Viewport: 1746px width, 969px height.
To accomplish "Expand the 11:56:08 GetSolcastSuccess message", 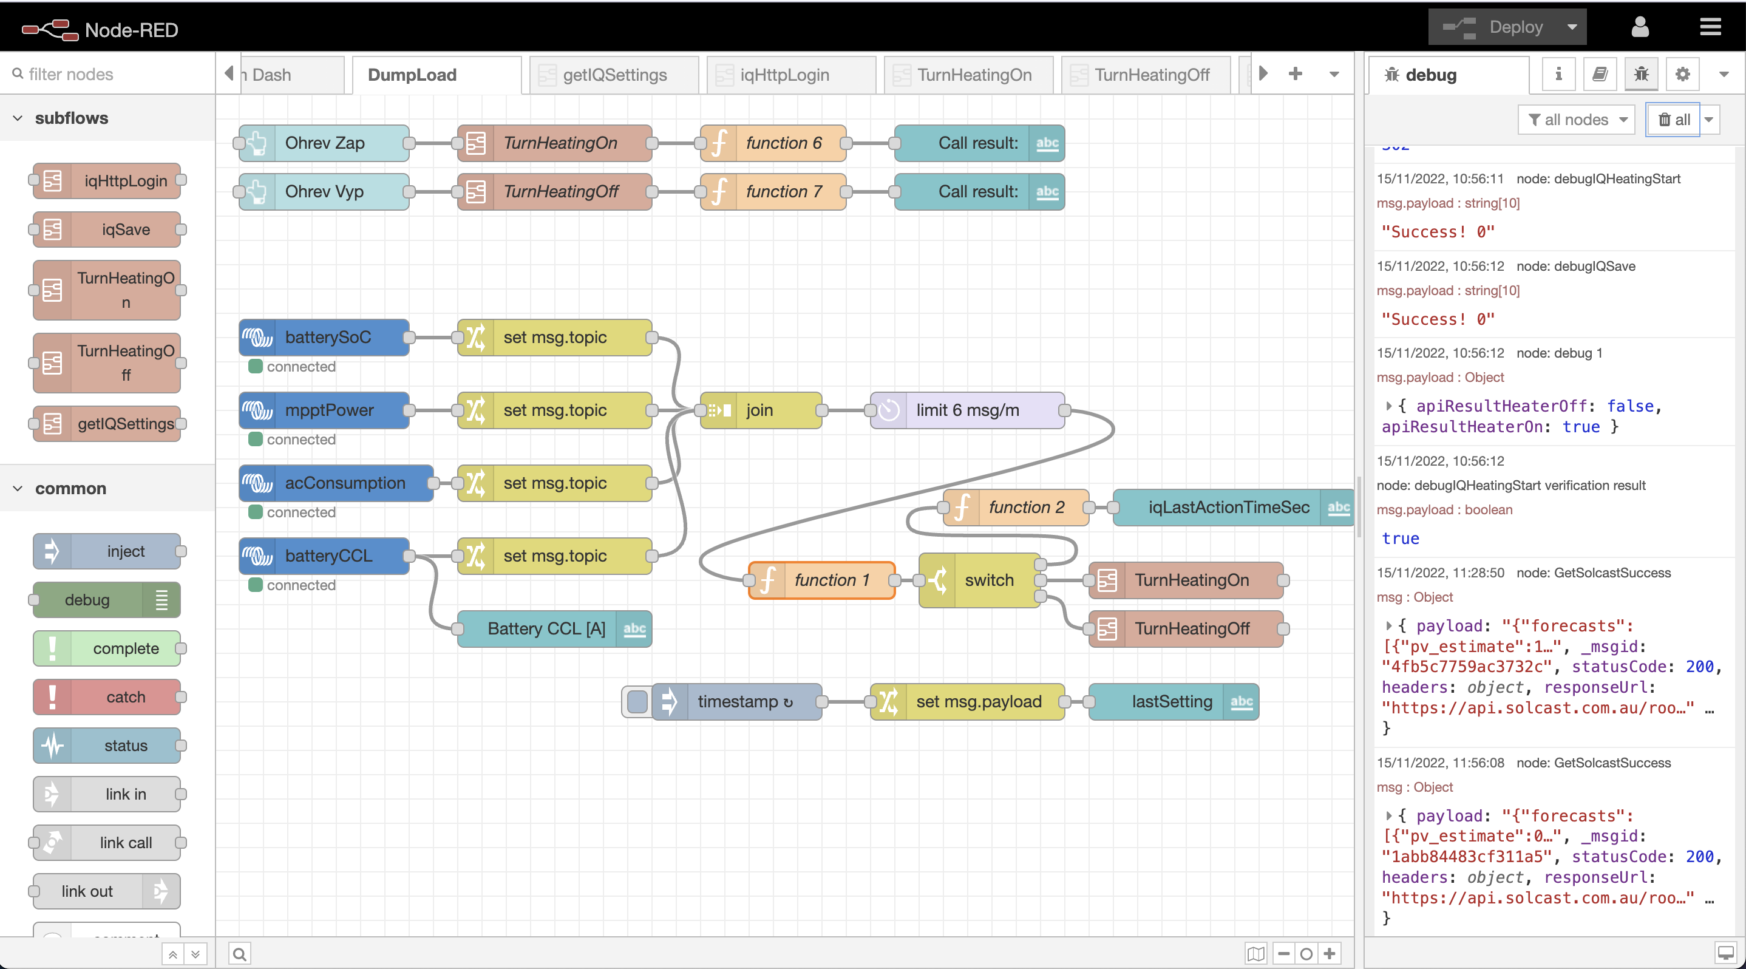I will click(1389, 815).
